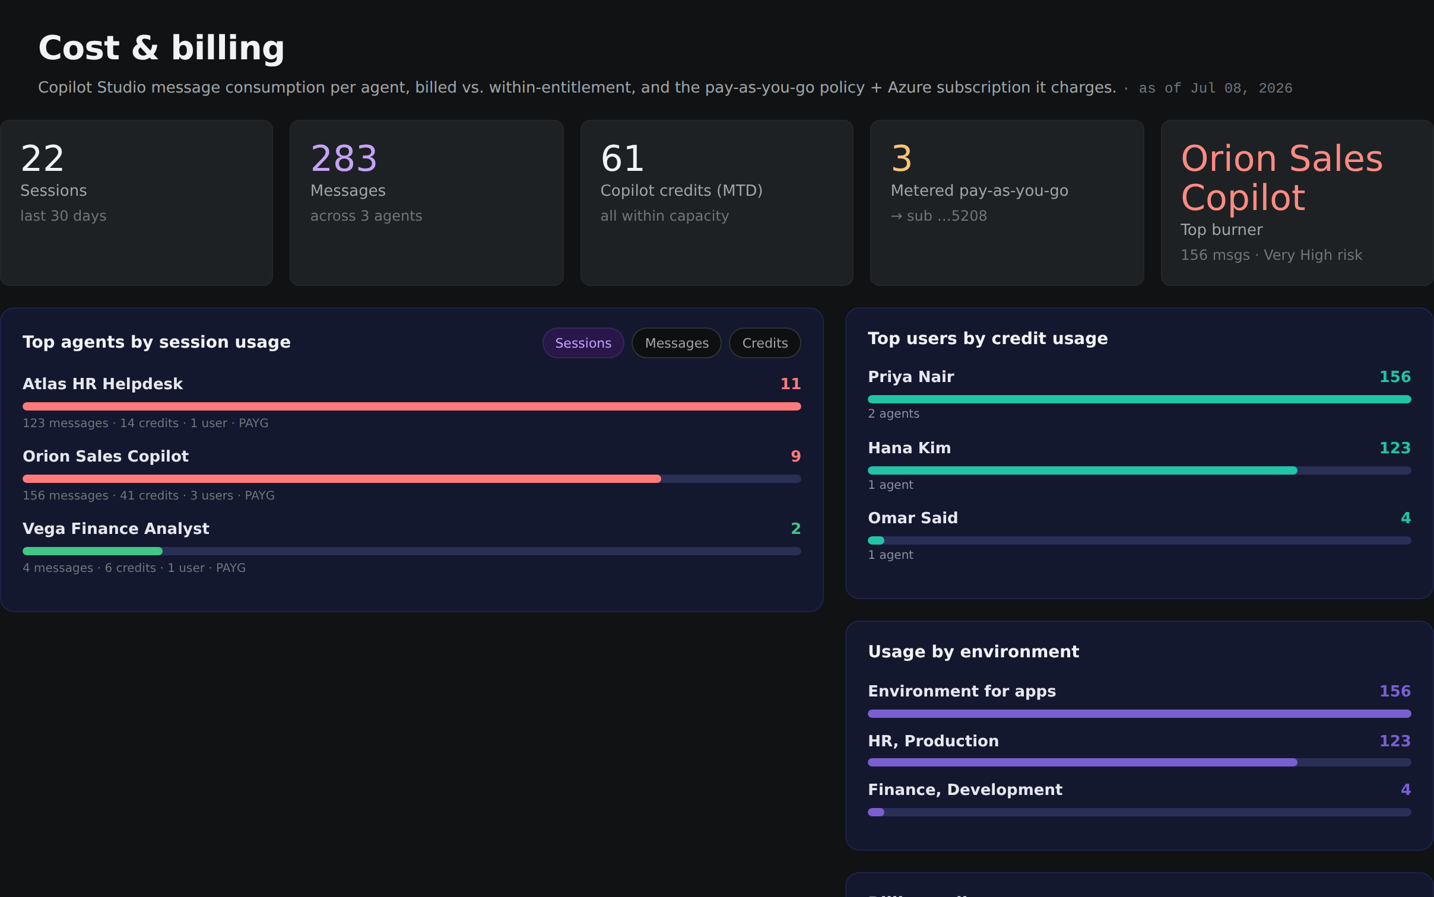Screen dimensions: 1434x897
Task: Click the Atlas HR Helpdesk usage bar
Action: (412, 406)
